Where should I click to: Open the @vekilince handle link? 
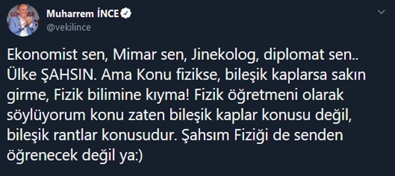68,27
